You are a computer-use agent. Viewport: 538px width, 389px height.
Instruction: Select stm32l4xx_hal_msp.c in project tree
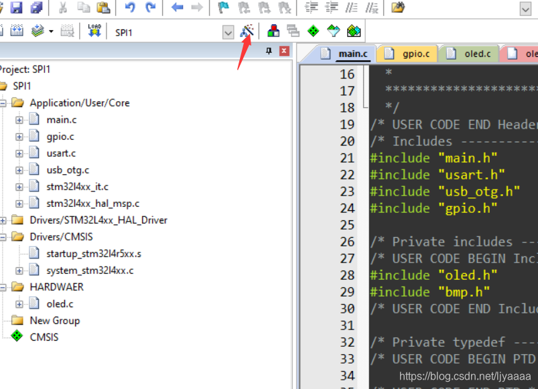(93, 204)
